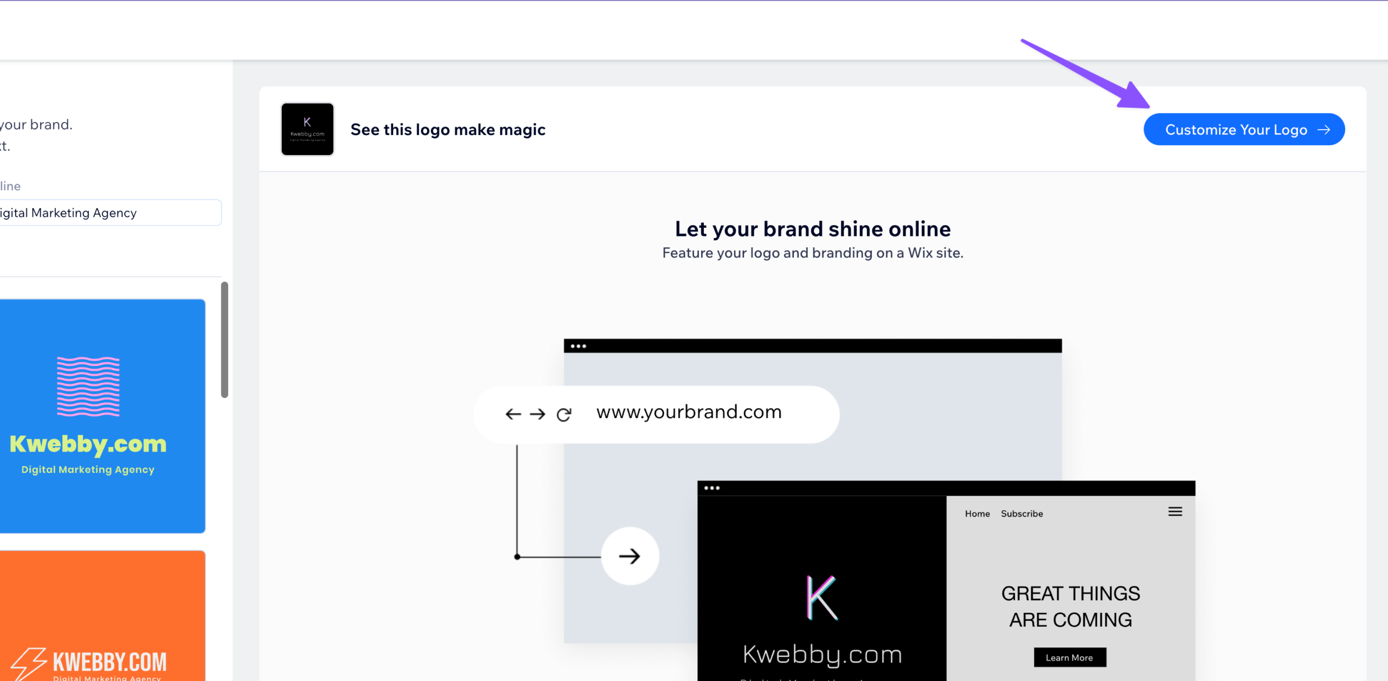Click the black K logo thumbnail
The image size is (1388, 681).
(x=307, y=130)
